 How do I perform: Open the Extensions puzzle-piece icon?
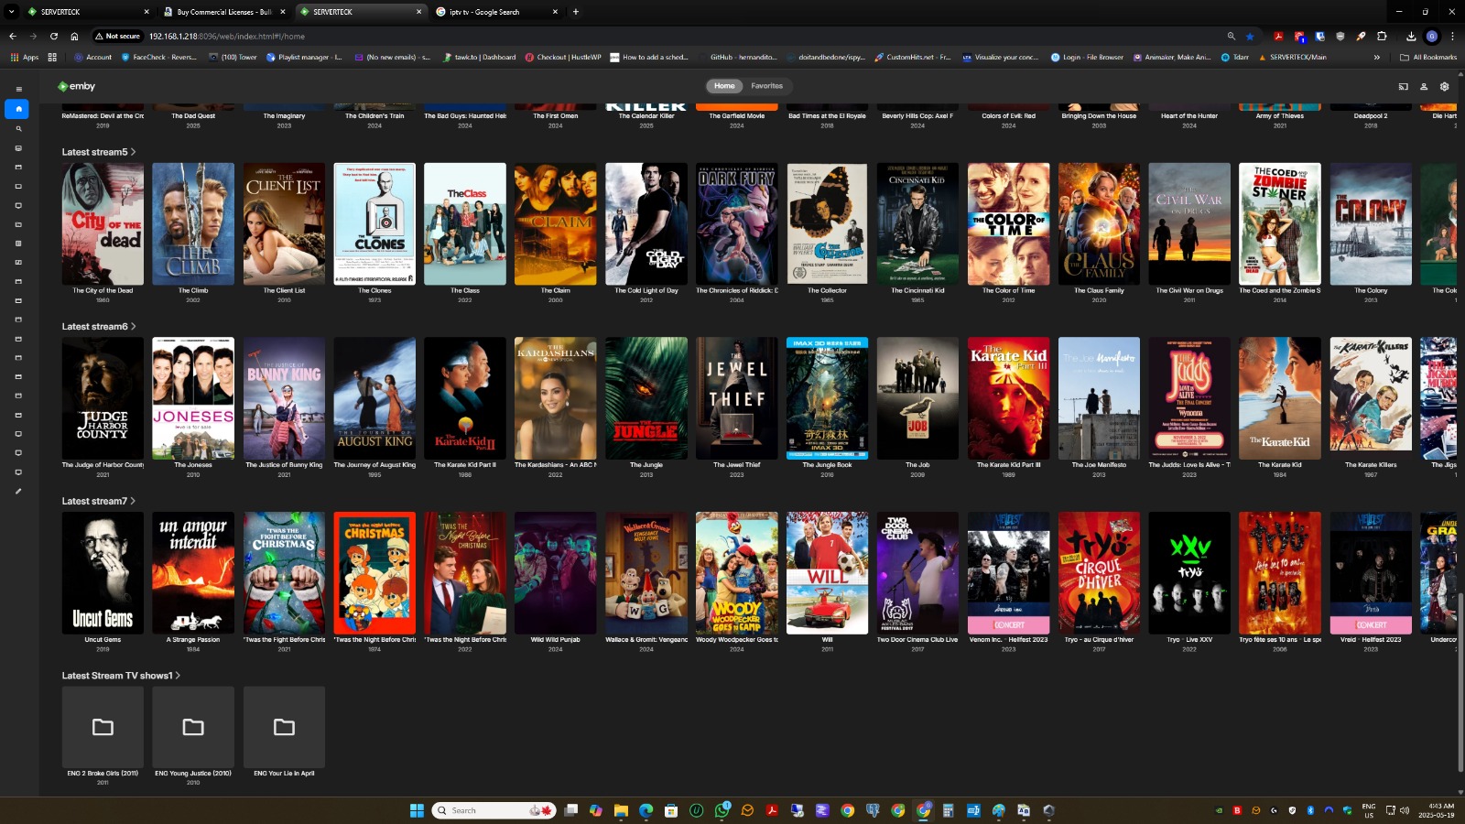[1382, 36]
